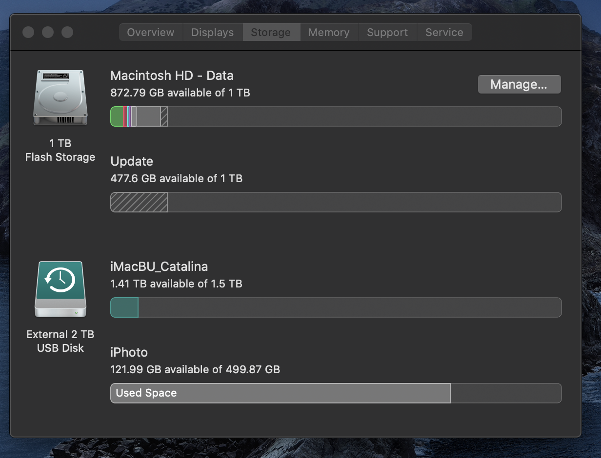Screen dimensions: 601x458
Task: Click the minimize window button
Action: (x=48, y=32)
